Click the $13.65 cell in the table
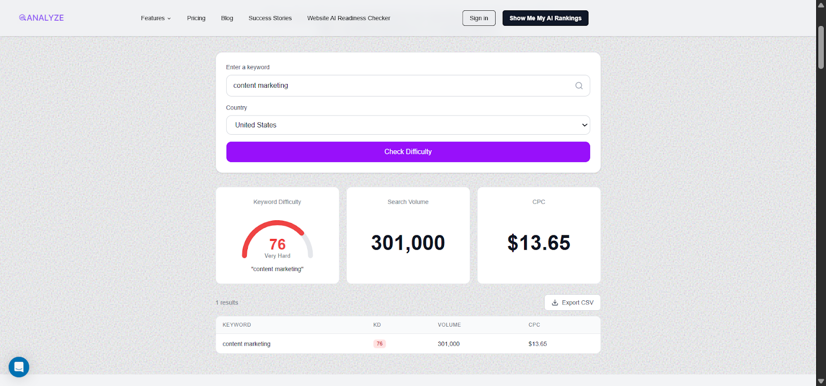The image size is (826, 386). tap(537, 344)
